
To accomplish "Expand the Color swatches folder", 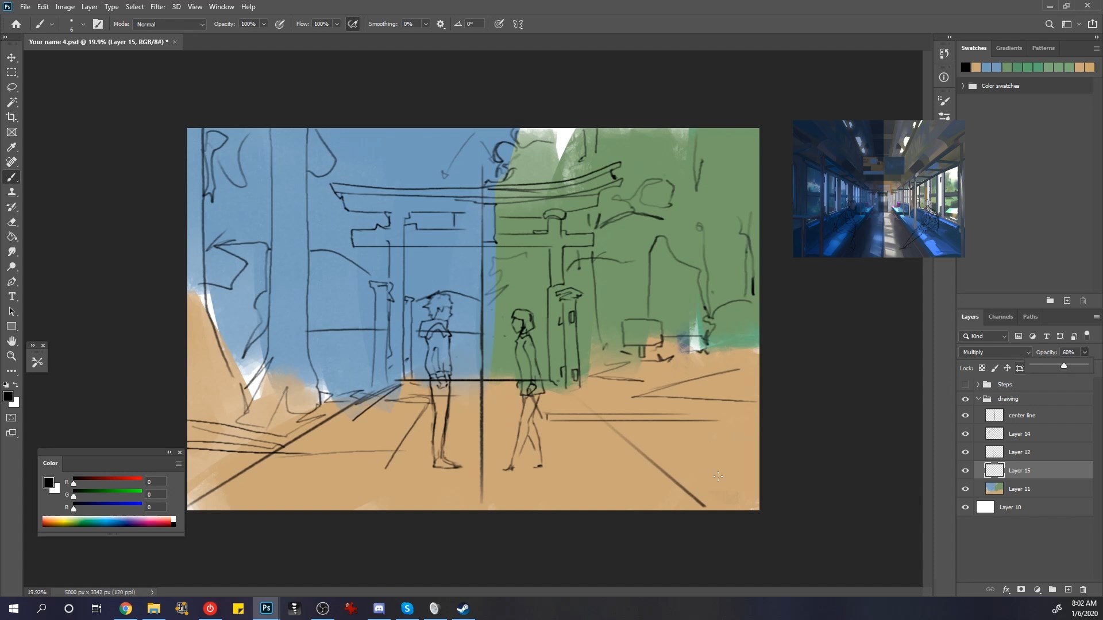I will 963,86.
